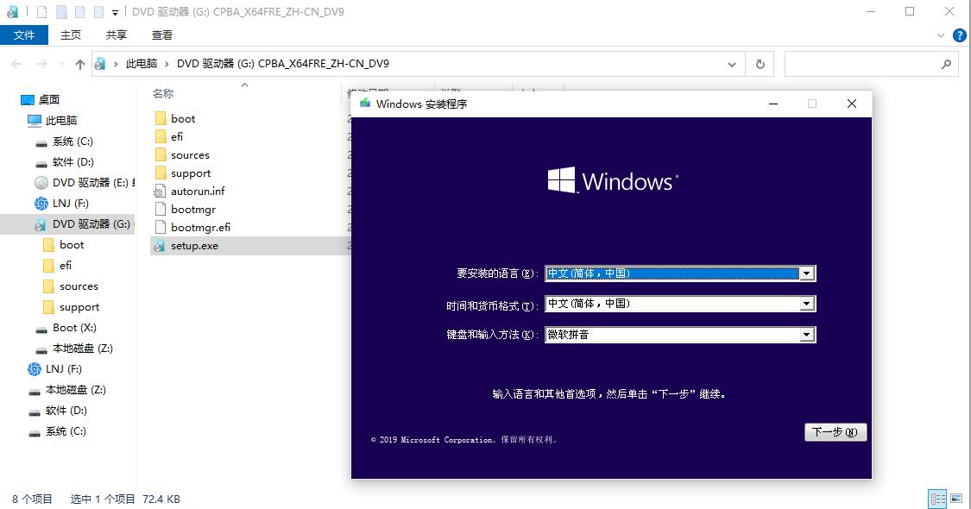This screenshot has width=971, height=509.
Task: Select the setup.exe file icon
Action: (160, 246)
